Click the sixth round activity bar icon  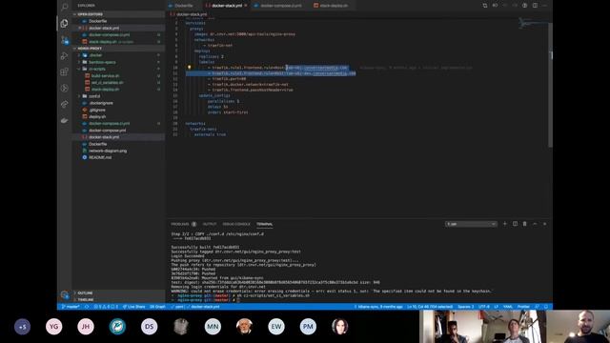coord(65,89)
